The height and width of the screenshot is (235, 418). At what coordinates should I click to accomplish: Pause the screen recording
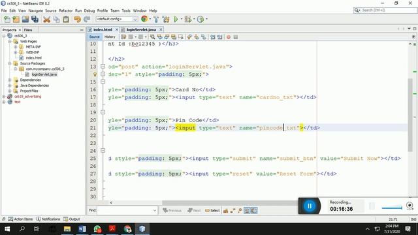(310, 206)
